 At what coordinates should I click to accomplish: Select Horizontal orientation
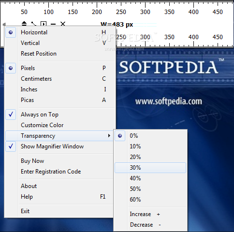[x=60, y=32]
